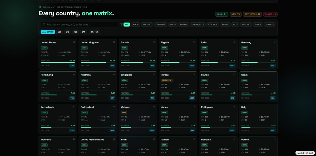Filter regions by ASIA chip
The image size is (316, 156).
click(235, 24)
